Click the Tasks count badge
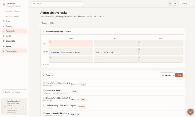This screenshot has height=117, width=195. tap(52, 75)
